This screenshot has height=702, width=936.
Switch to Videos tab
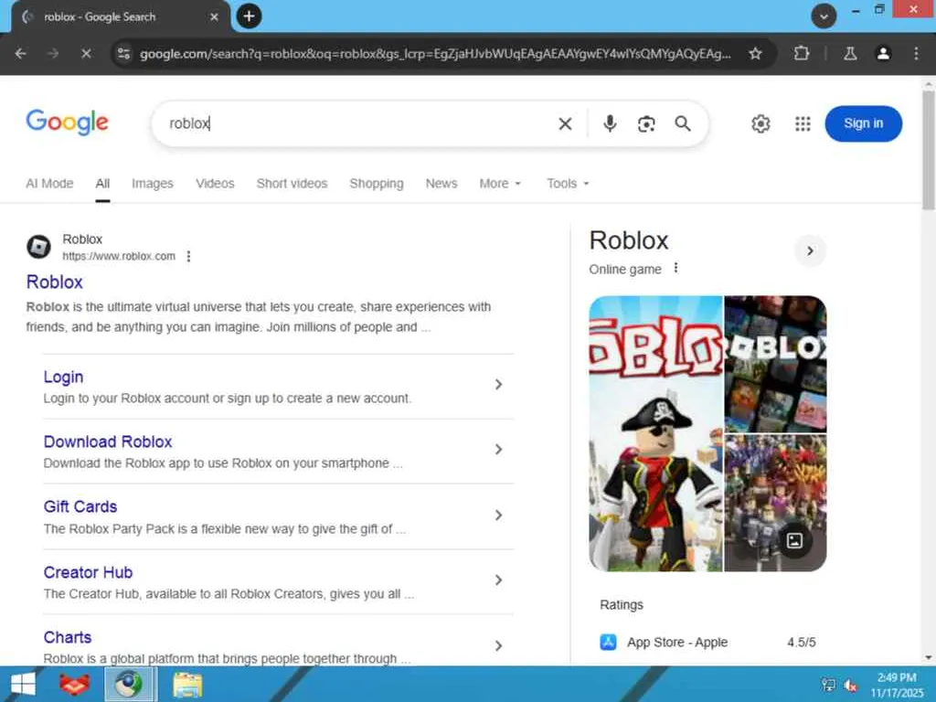[215, 184]
